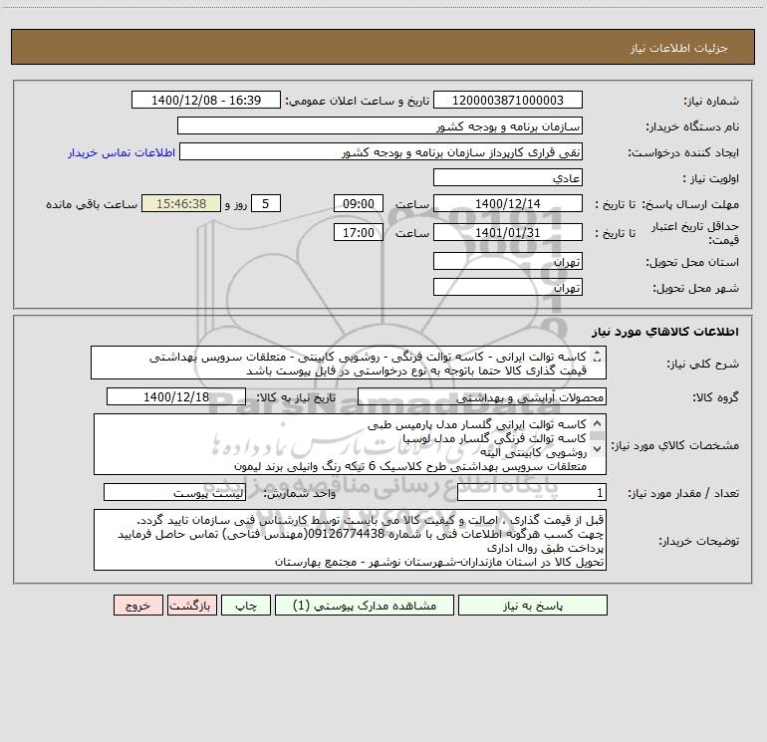
Task: Click the spinner arrows of شرح کلی نیاز box
Action: coord(597,358)
